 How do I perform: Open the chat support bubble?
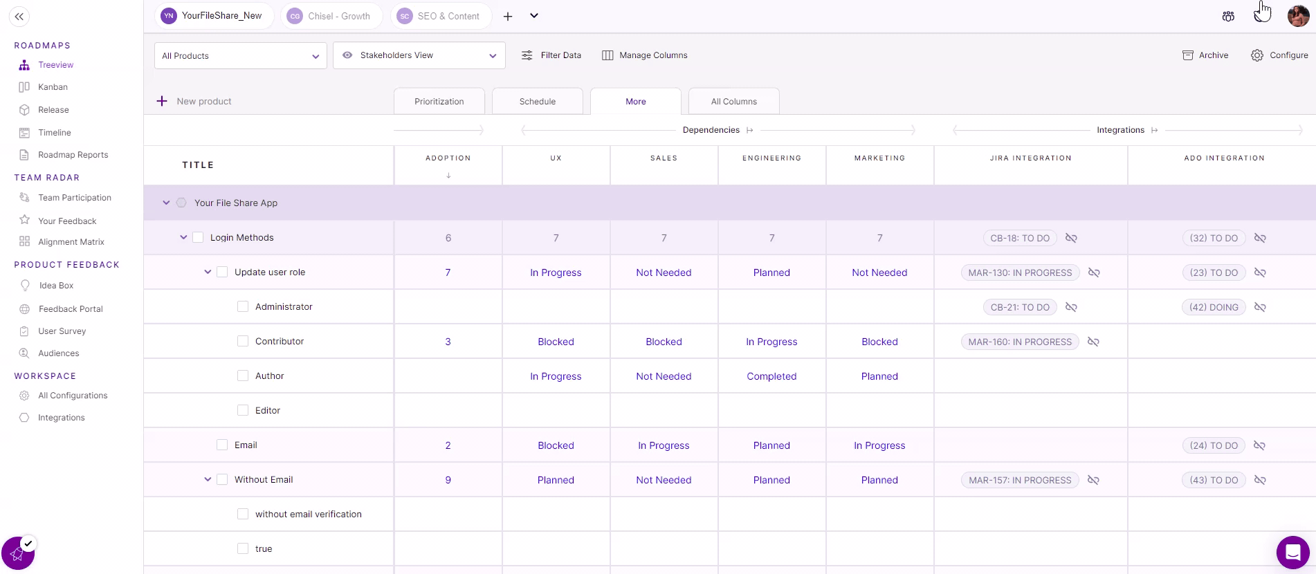1292,553
